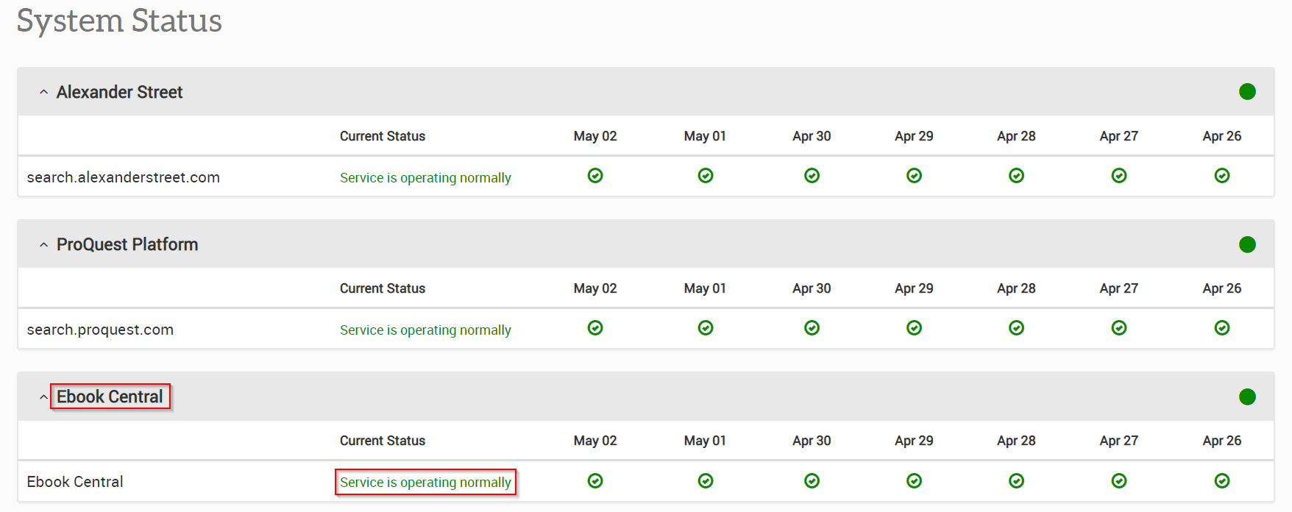
Task: Click ProQuest Service is operating normally text
Action: [x=425, y=330]
